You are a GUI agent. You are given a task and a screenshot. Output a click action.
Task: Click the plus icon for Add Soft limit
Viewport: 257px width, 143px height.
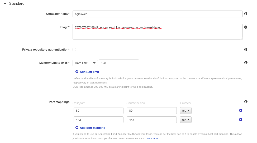click(77, 72)
